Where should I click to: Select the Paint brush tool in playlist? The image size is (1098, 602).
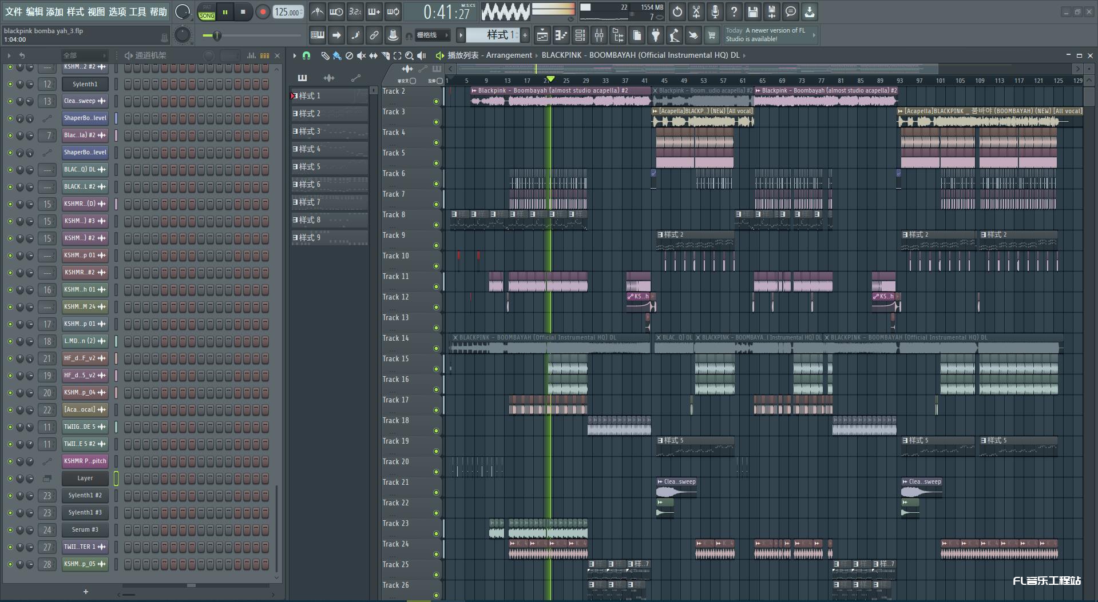click(337, 55)
